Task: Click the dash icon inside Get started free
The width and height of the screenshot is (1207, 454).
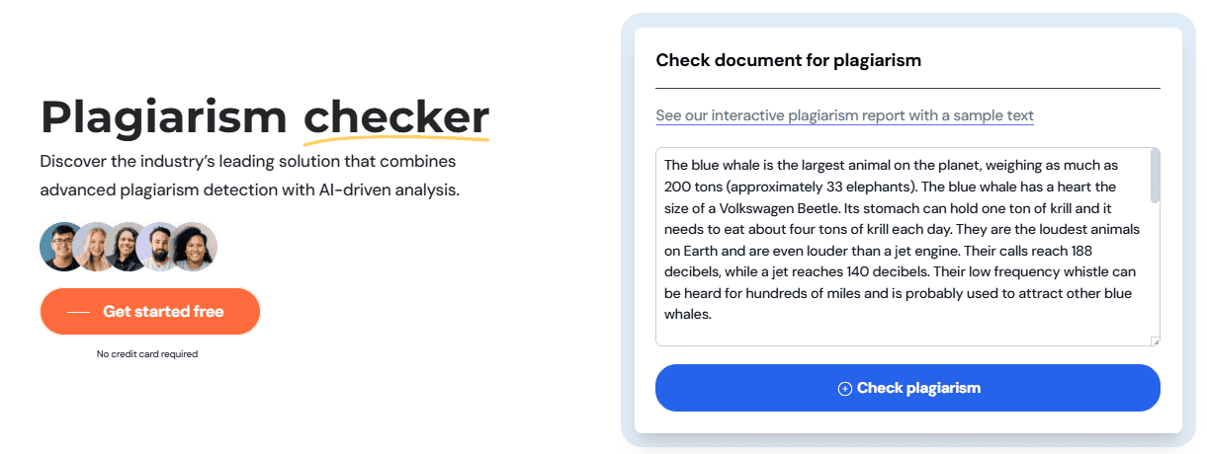Action: [x=78, y=312]
